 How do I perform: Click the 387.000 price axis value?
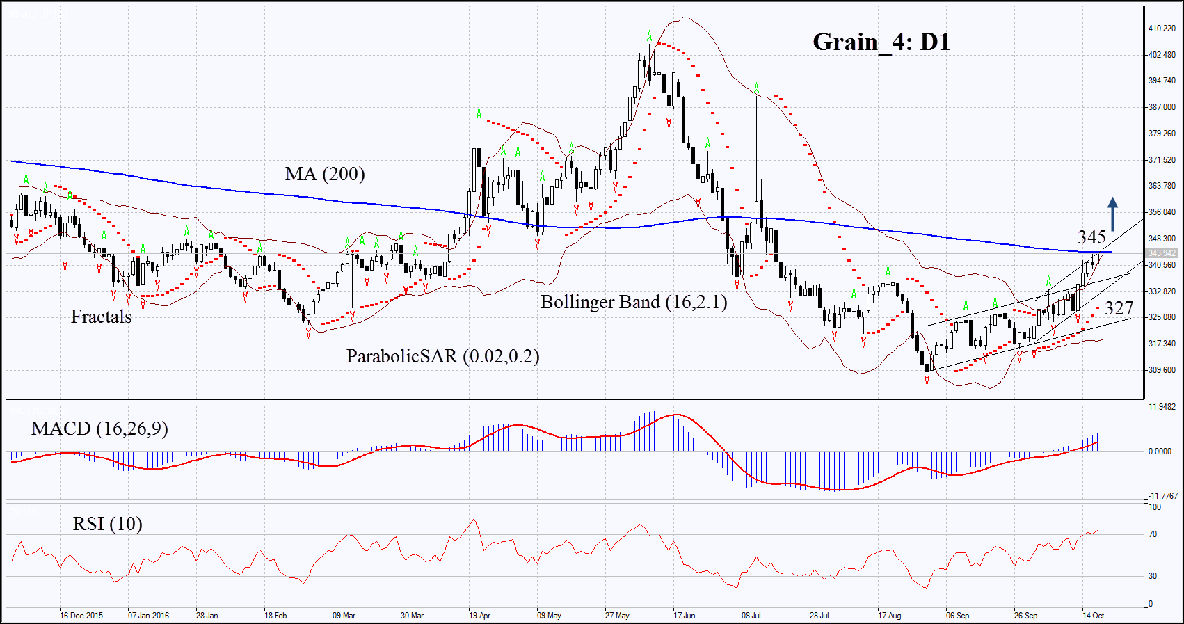(x=1162, y=107)
